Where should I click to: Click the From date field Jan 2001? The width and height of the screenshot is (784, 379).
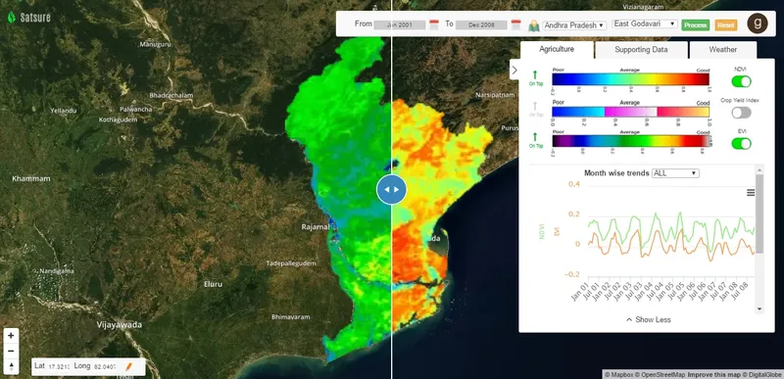[400, 24]
